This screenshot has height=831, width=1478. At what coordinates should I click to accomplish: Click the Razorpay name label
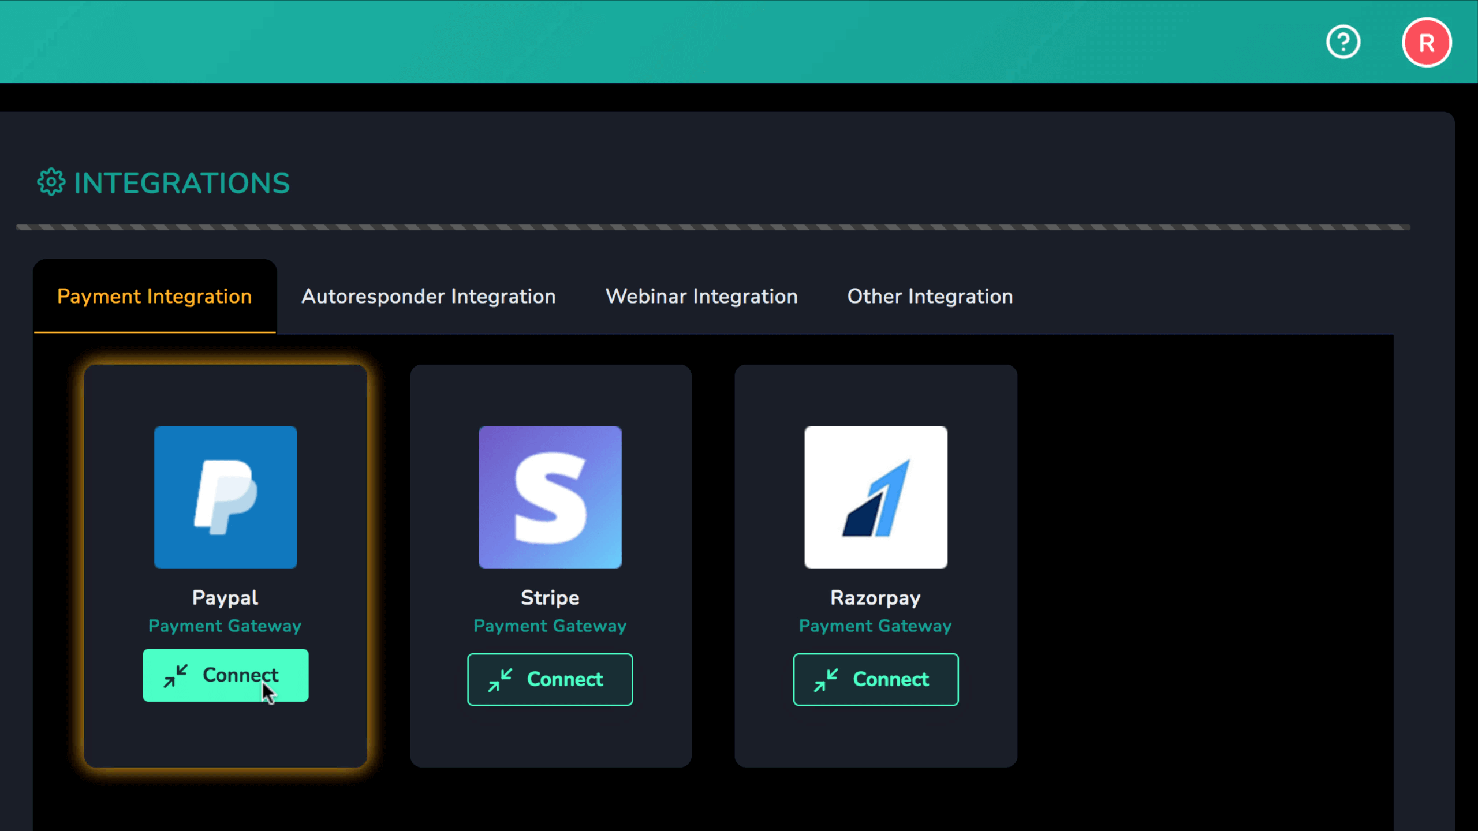pos(875,597)
